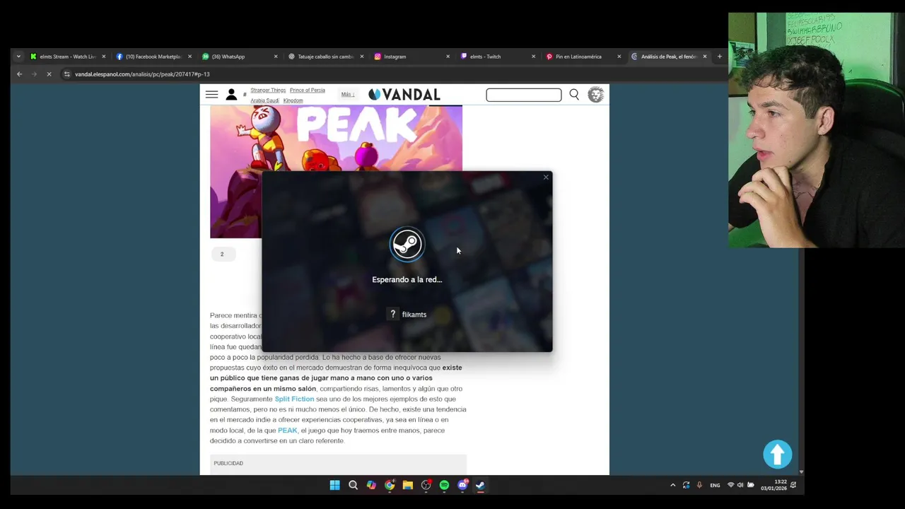The image size is (905, 509).
Task: Open the Vandal hamburger menu
Action: pos(211,94)
